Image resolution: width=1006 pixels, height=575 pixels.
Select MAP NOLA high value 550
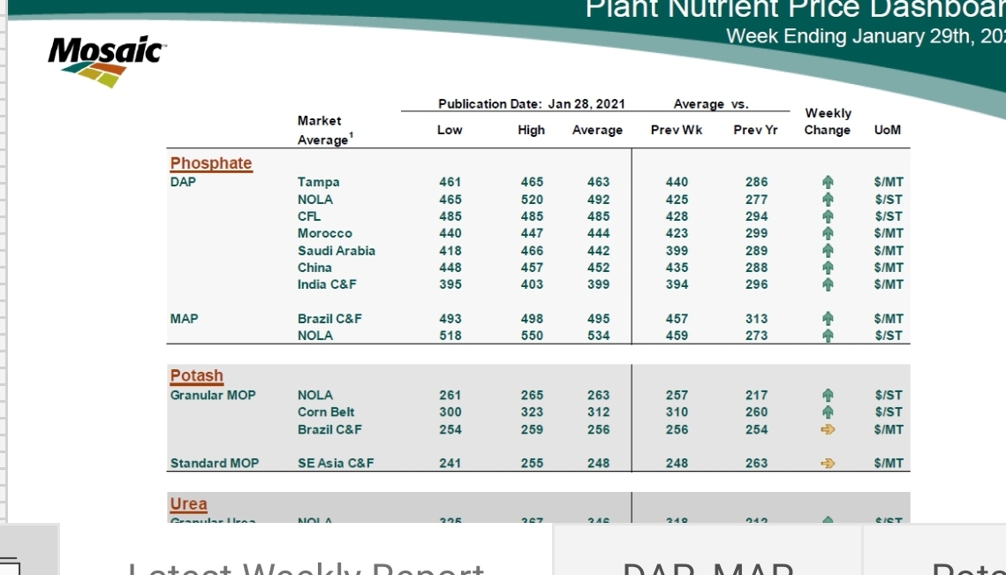tap(532, 336)
